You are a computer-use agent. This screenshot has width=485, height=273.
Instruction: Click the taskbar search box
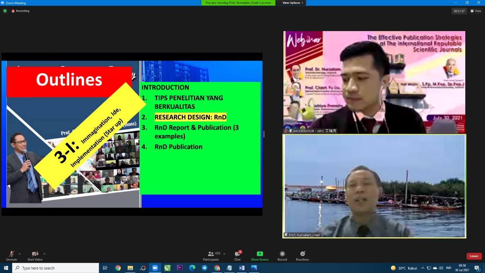[56, 268]
